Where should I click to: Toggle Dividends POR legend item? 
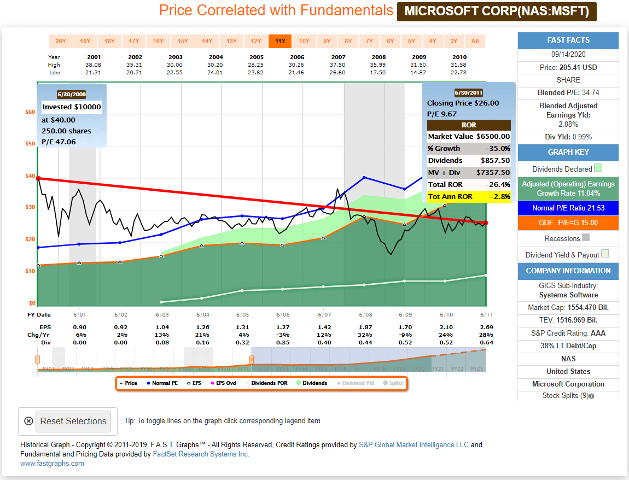click(266, 383)
